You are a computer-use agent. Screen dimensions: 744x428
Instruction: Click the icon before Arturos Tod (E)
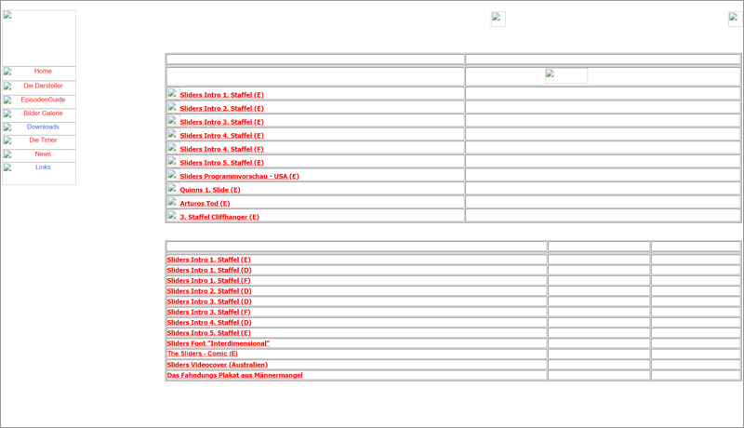pos(172,202)
